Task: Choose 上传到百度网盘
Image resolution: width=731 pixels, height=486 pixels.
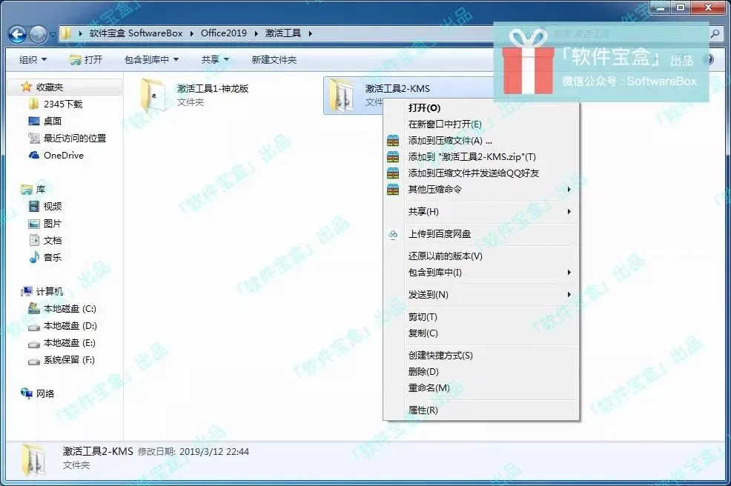Action: pos(480,234)
